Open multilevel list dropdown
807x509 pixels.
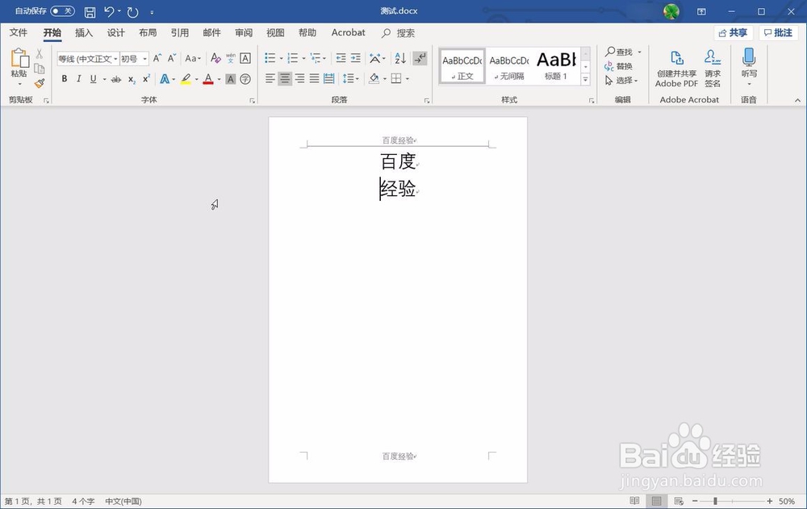(324, 59)
